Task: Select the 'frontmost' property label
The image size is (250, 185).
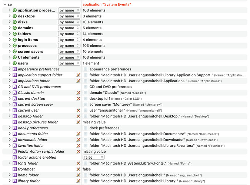Action: [x=26, y=169]
